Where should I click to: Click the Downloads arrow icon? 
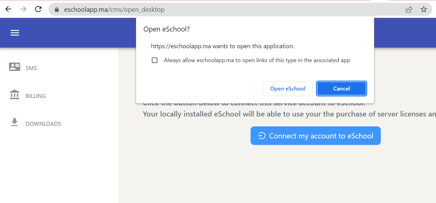coord(15,122)
